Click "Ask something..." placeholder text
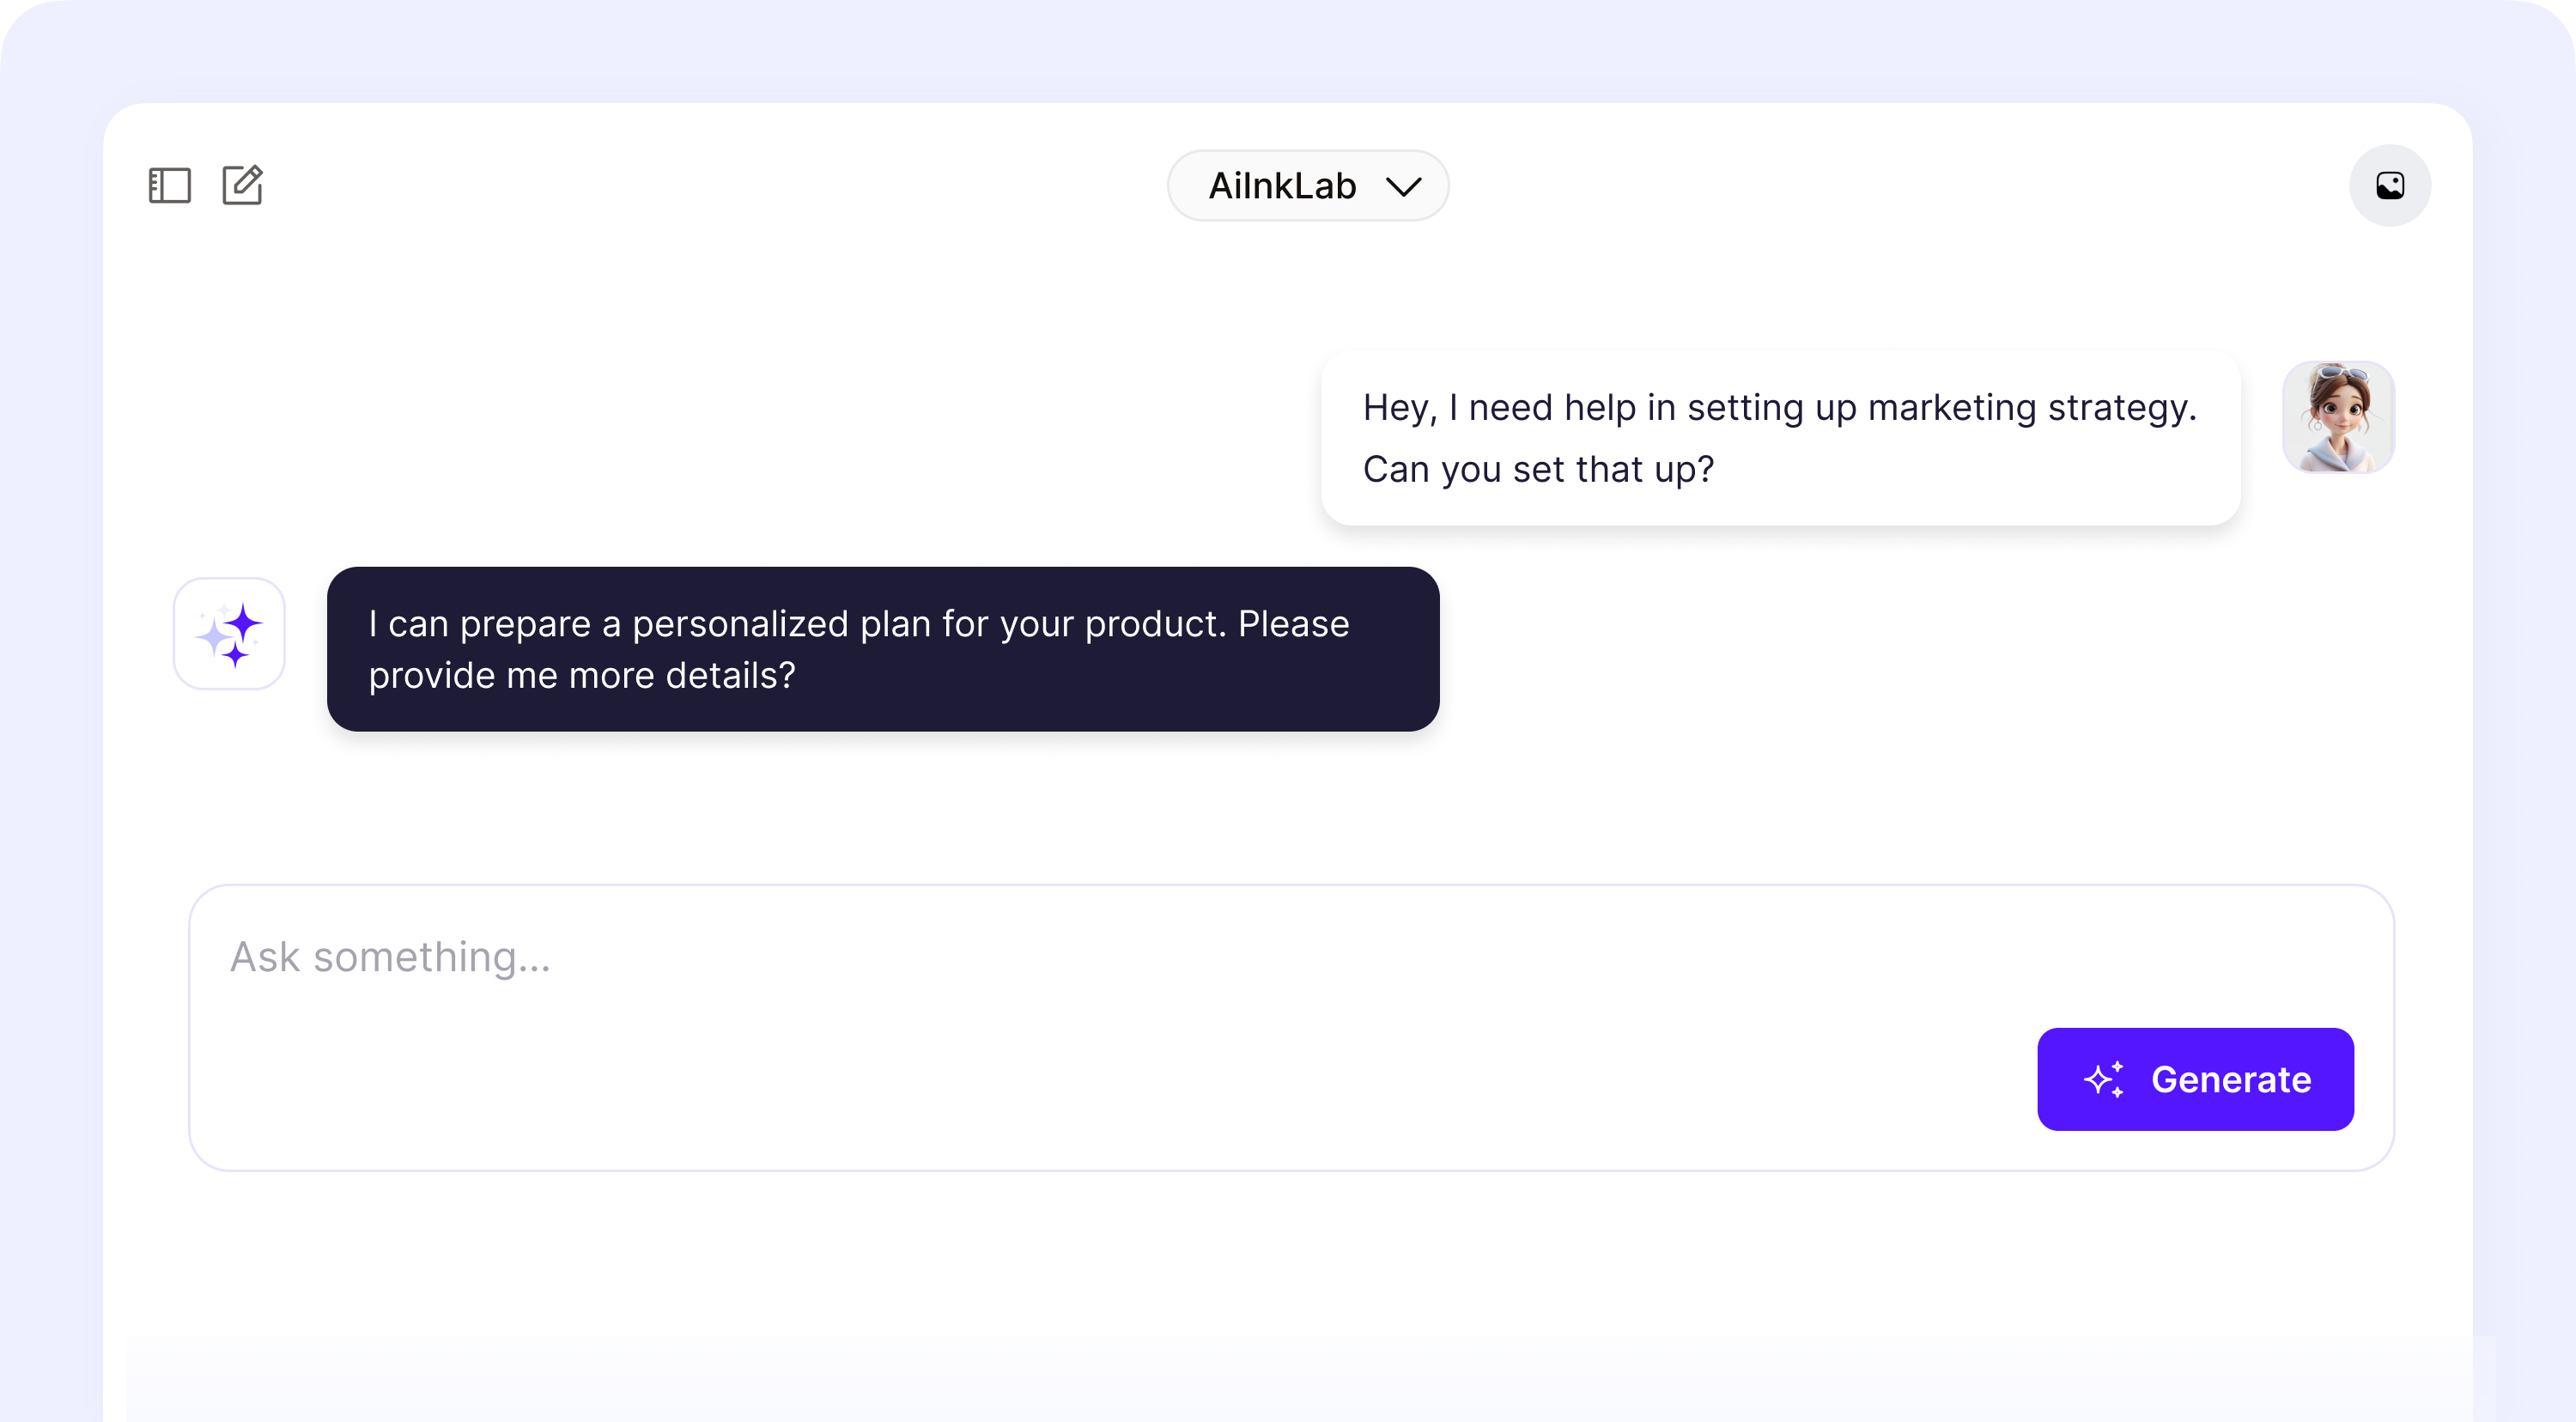 click(390, 958)
